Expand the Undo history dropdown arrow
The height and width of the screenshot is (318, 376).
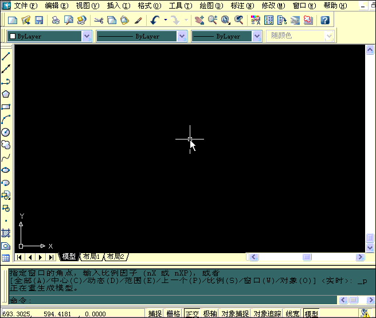pos(166,20)
